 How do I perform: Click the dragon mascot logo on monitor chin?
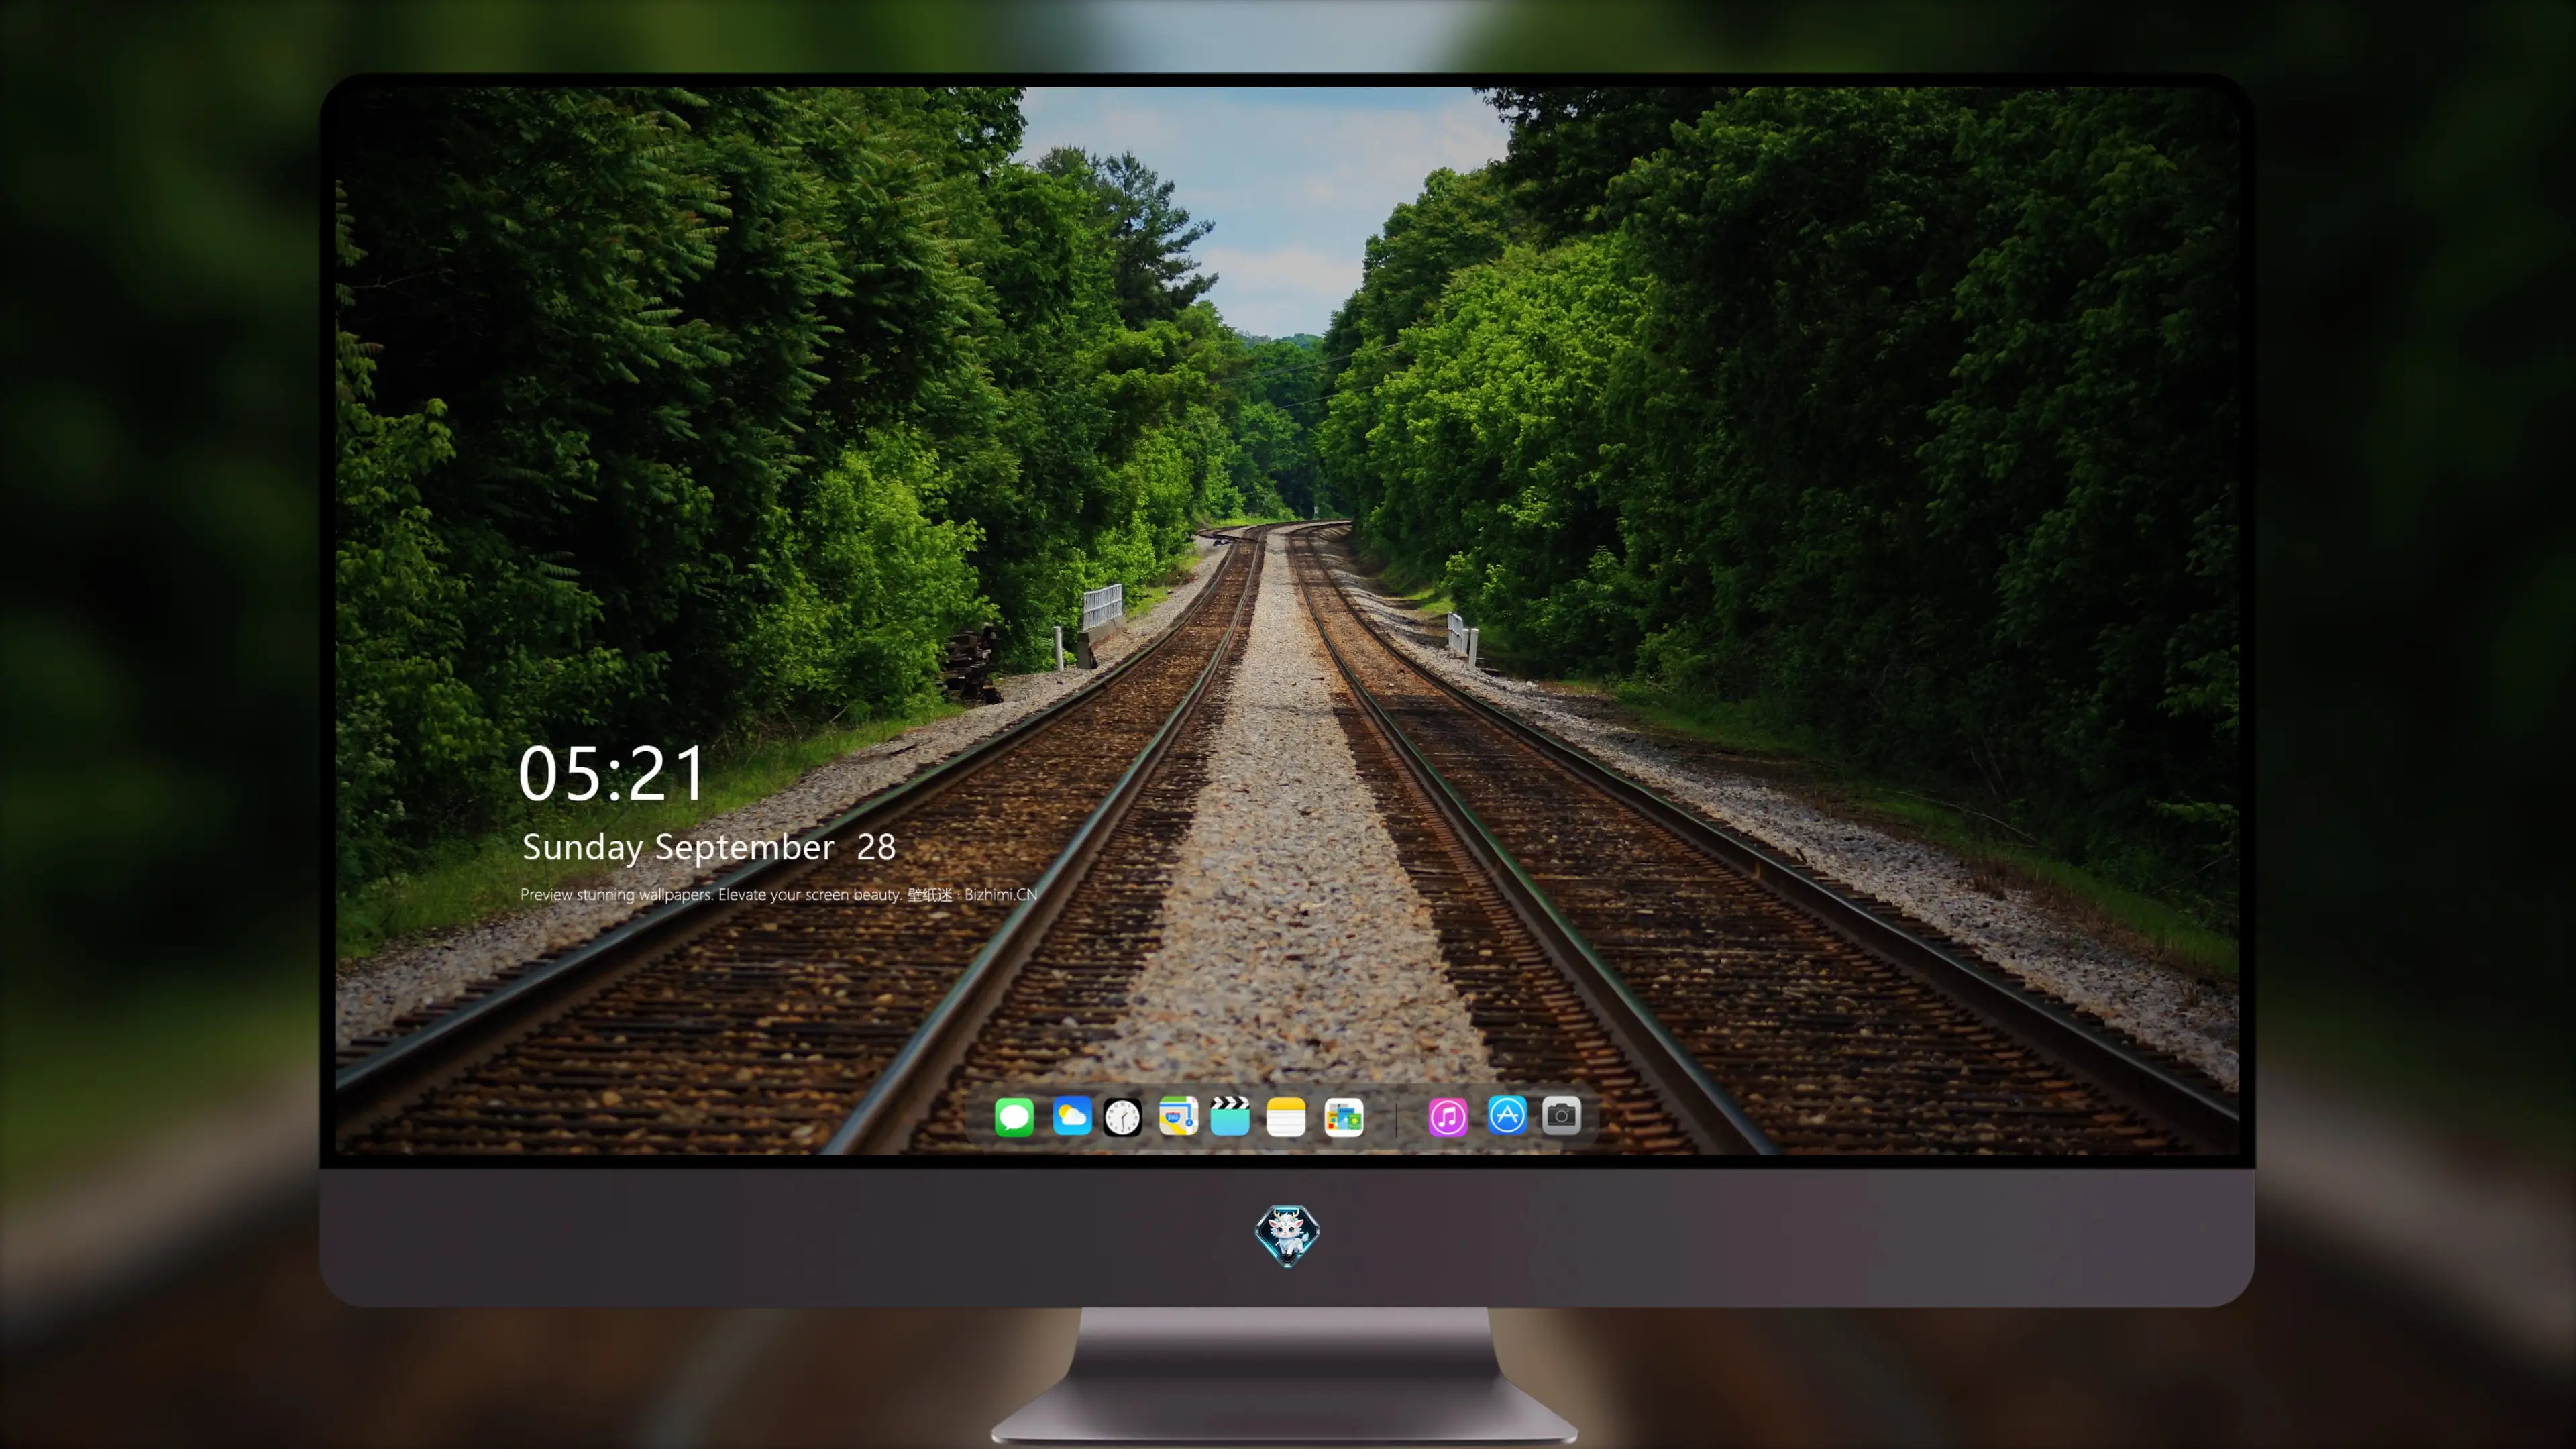pos(1287,1236)
